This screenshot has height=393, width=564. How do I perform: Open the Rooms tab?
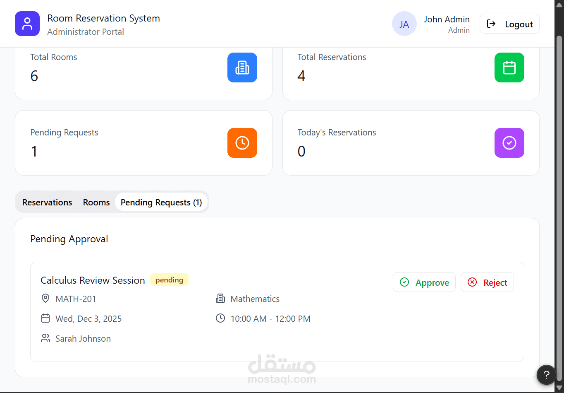[96, 202]
